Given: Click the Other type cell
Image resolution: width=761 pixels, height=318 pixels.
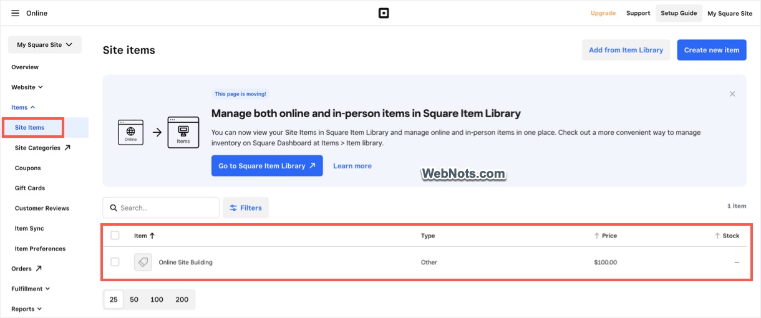Looking at the screenshot, I should [x=429, y=263].
